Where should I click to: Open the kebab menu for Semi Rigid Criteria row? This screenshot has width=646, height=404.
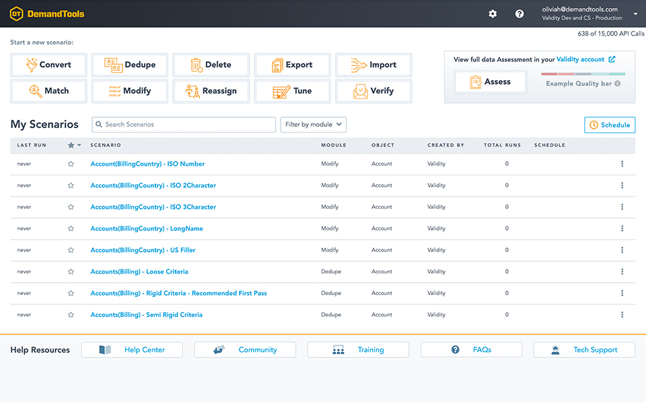pos(622,314)
